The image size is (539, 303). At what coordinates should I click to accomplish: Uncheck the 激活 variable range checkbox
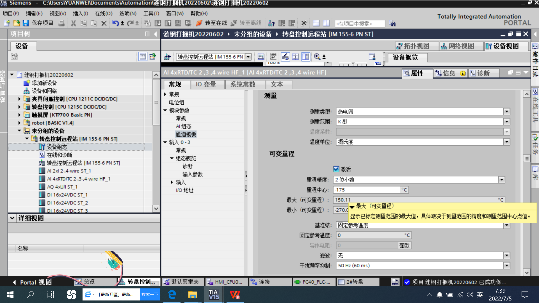pyautogui.click(x=336, y=169)
